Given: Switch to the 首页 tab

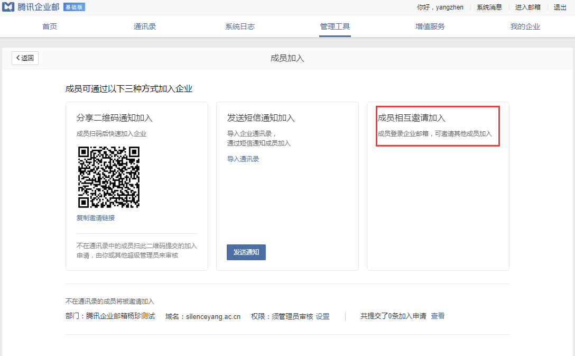Looking at the screenshot, I should [50, 26].
